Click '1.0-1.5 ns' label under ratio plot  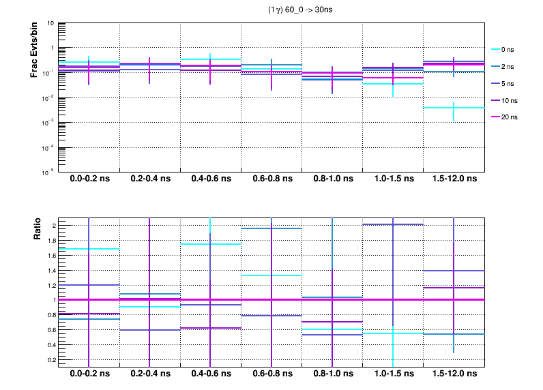pos(393,374)
